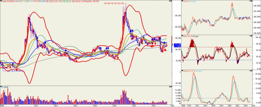Select the 60-period moving average legend
This screenshot has width=261, height=107.
[x=28, y=1]
